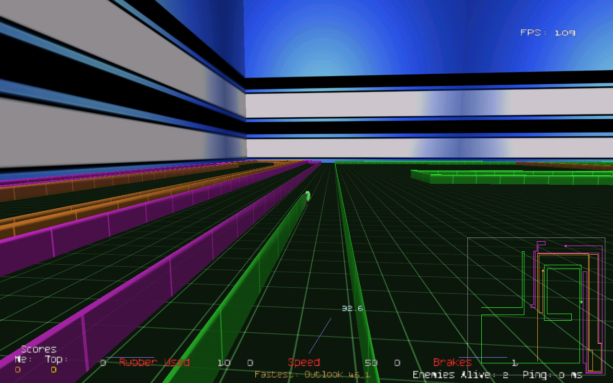
Task: Click the Brakes gauge label
Action: [452, 362]
